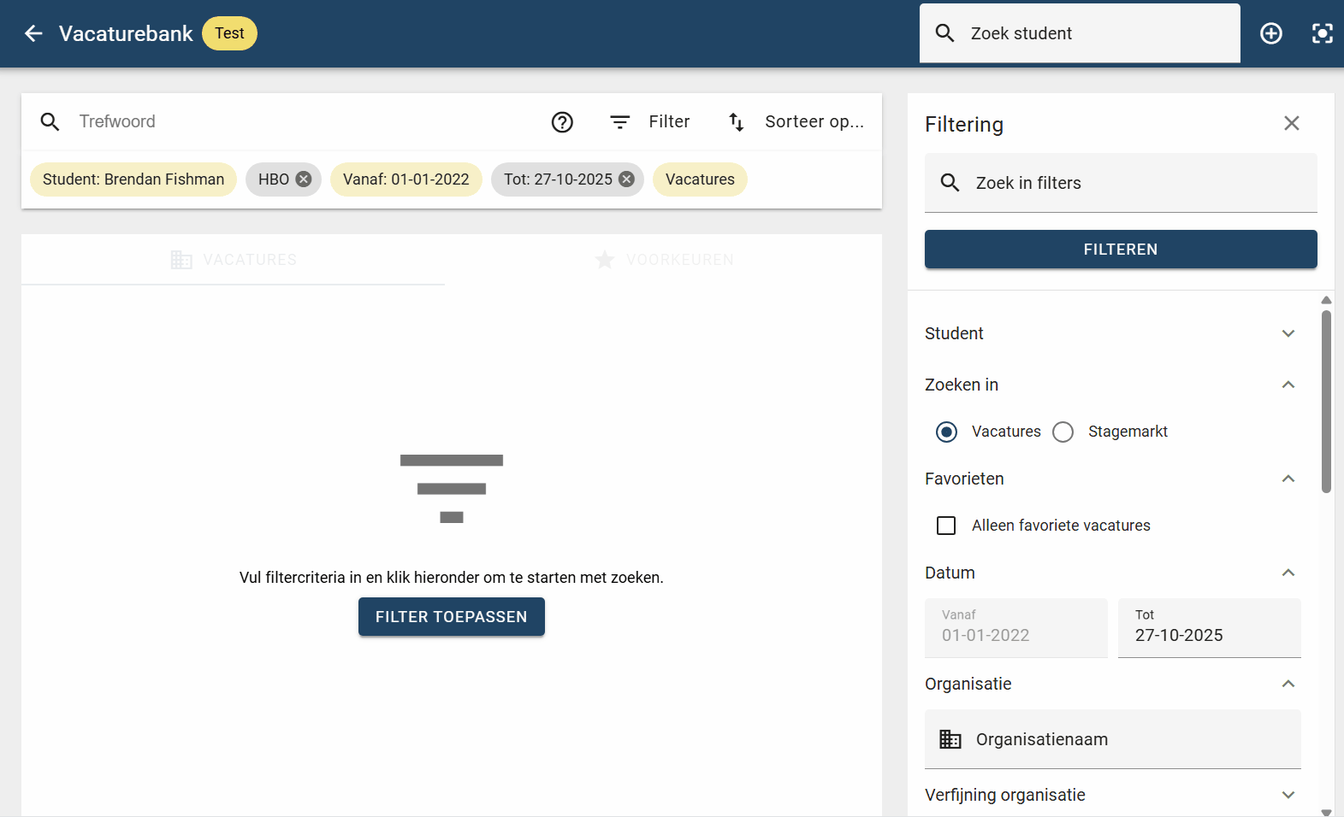This screenshot has width=1344, height=817.
Task: Collapse the Zoeken in section
Action: click(1113, 385)
